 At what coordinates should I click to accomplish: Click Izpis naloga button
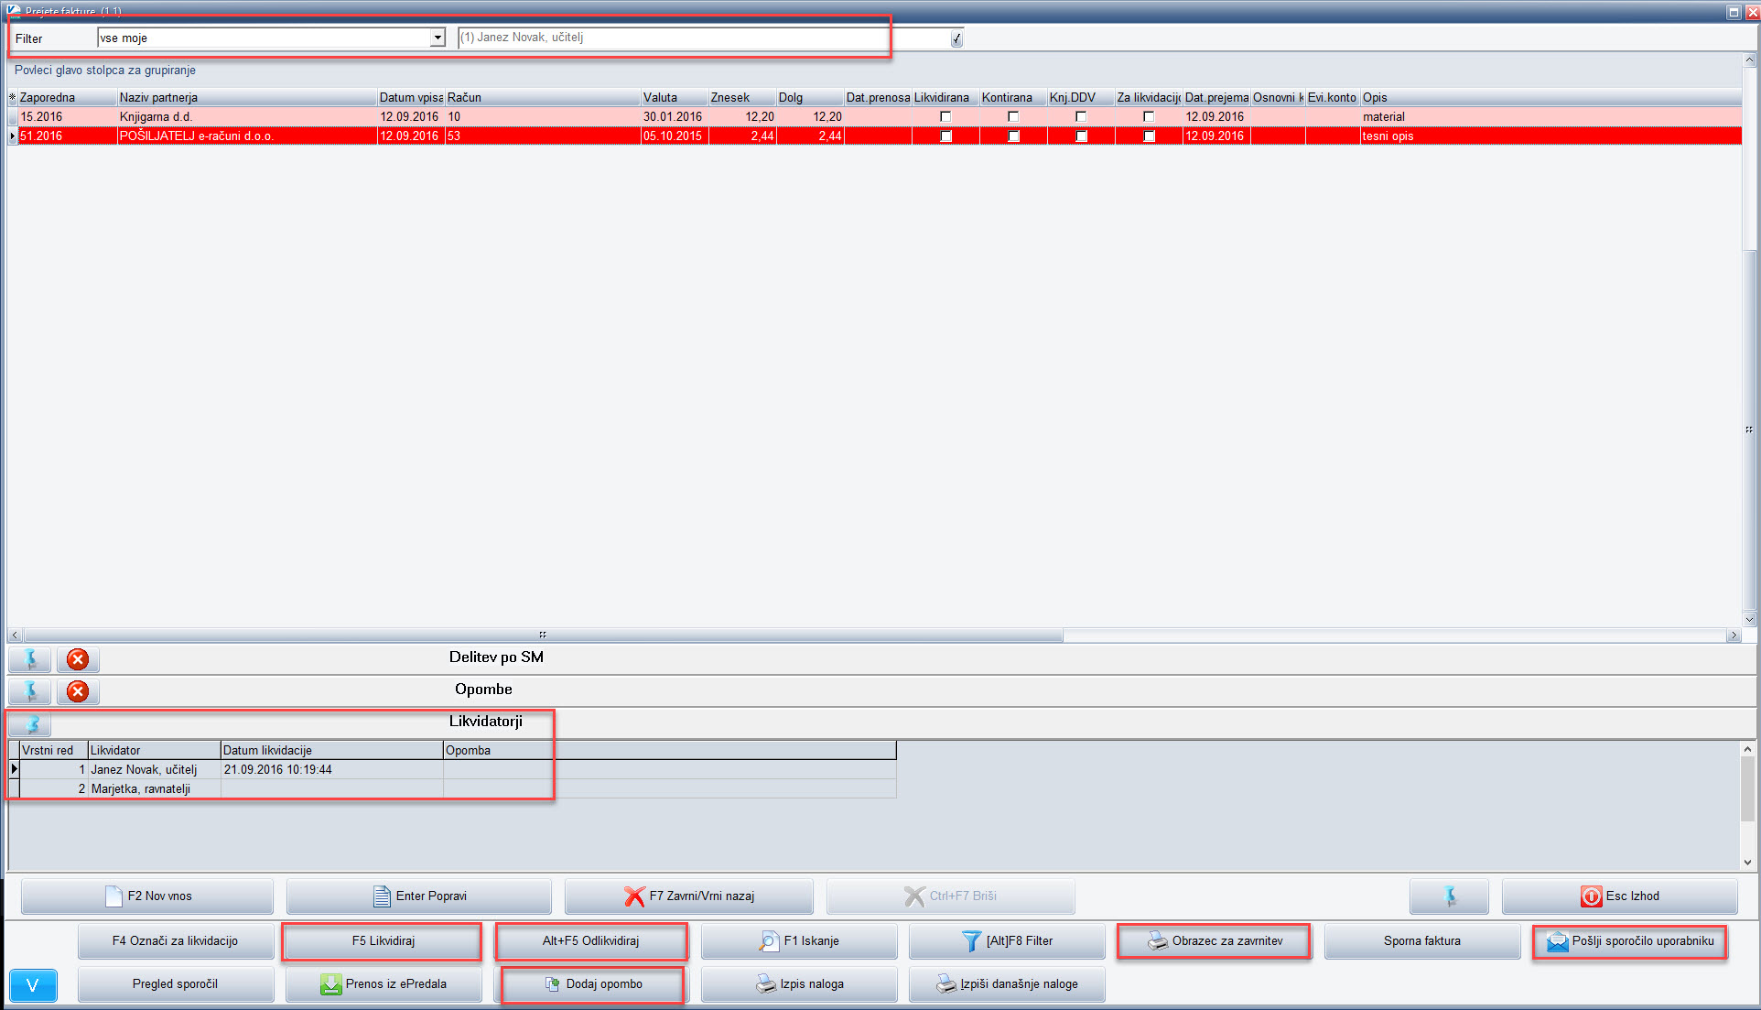point(799,984)
